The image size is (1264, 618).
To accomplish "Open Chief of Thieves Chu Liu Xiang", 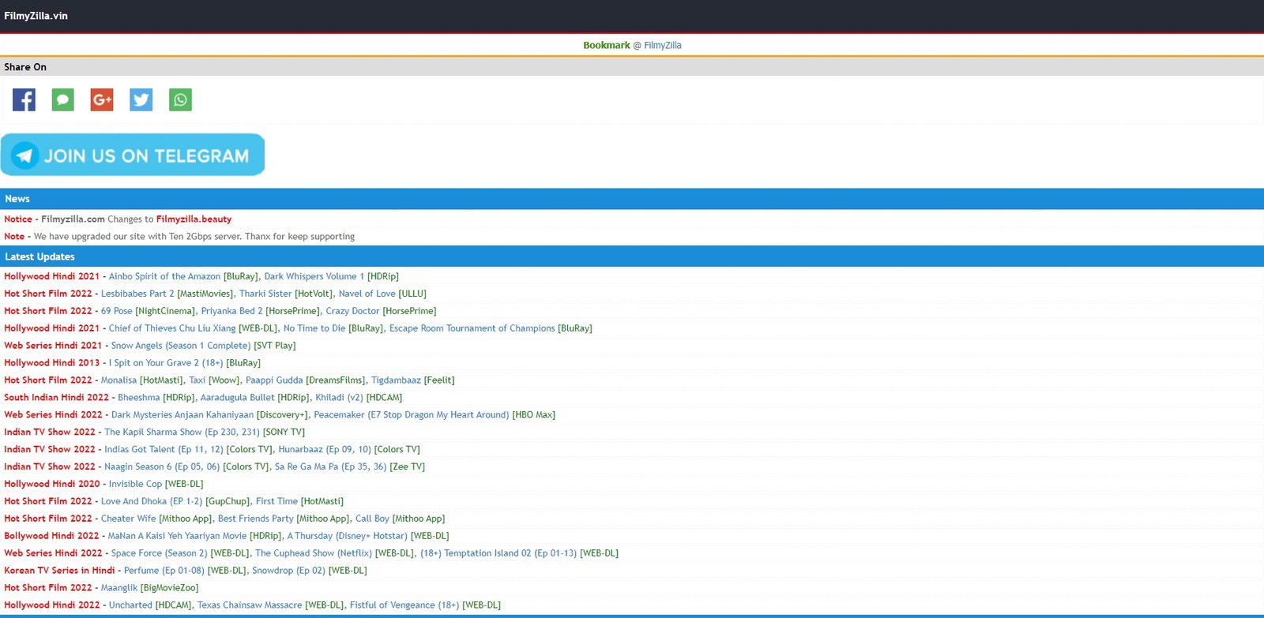I will (172, 328).
